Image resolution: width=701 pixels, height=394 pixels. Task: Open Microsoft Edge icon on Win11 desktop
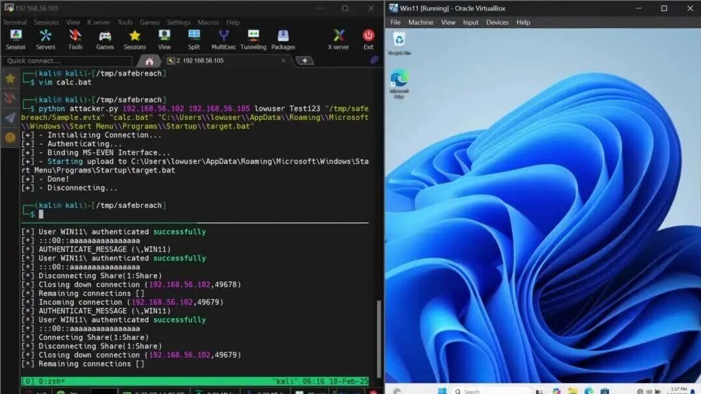point(399,84)
